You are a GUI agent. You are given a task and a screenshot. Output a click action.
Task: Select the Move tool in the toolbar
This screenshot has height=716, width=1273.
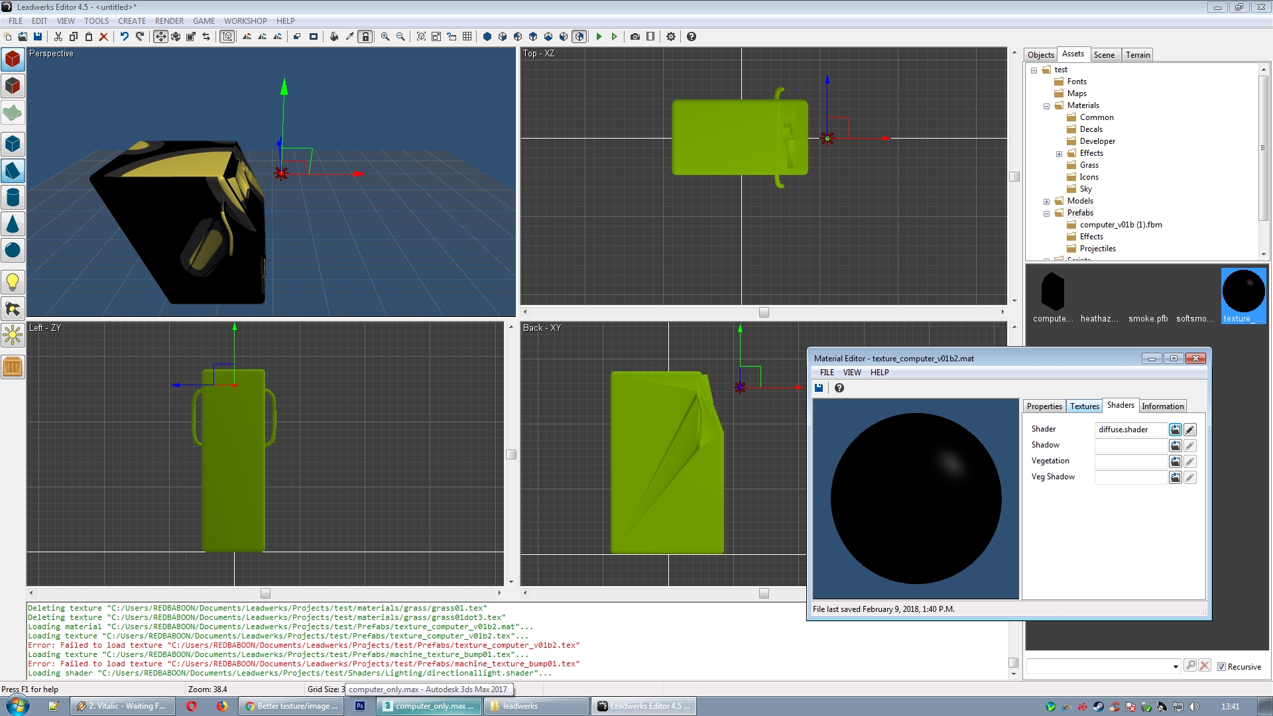[161, 36]
